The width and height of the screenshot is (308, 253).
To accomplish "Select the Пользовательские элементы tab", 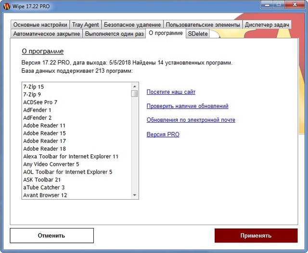I will [x=203, y=25].
